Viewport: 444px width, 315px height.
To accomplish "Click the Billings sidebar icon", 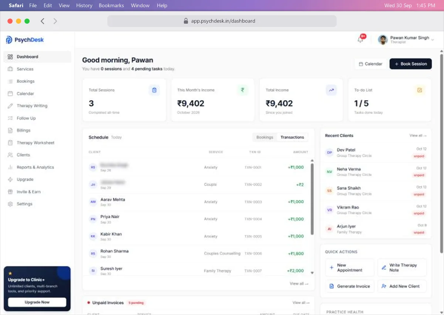I will pos(10,131).
